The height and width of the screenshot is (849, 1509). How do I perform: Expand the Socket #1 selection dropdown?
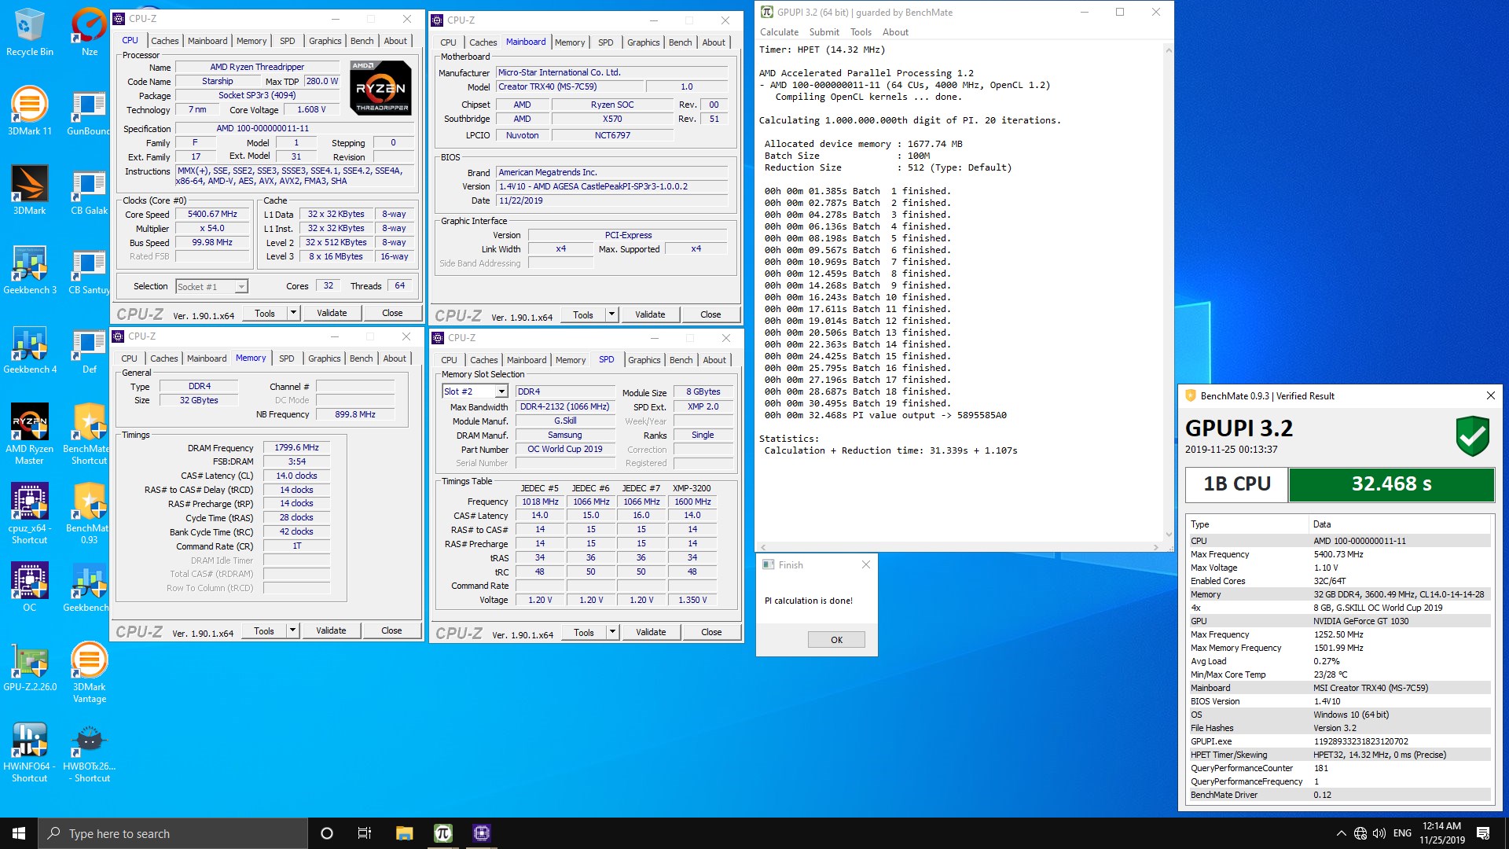[241, 287]
